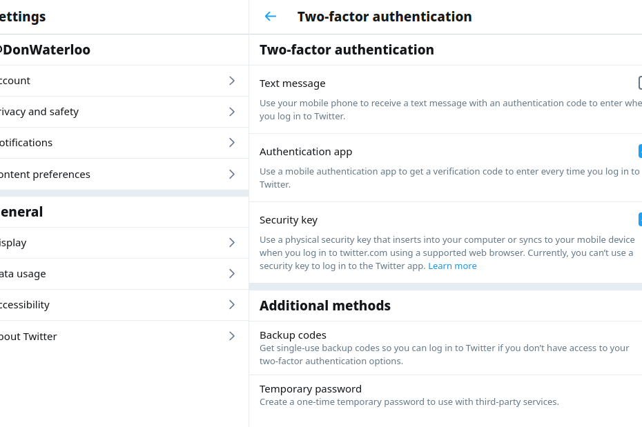Open the Learn more link
The height and width of the screenshot is (427, 642).
pos(452,266)
